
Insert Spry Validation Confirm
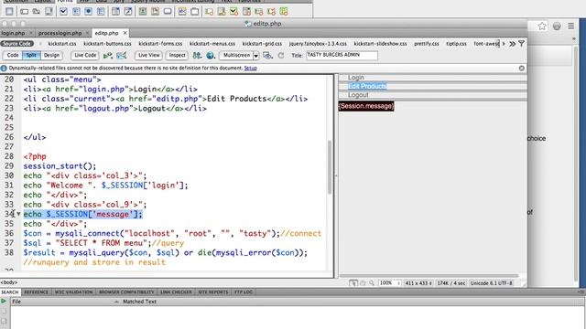point(271,12)
